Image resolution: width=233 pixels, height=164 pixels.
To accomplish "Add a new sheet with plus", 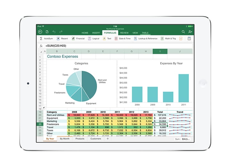I will coord(108,139).
